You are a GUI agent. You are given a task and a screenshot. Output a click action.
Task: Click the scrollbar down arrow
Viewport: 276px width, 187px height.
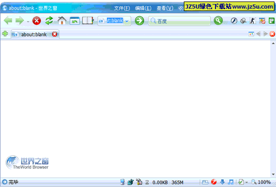click(273, 174)
